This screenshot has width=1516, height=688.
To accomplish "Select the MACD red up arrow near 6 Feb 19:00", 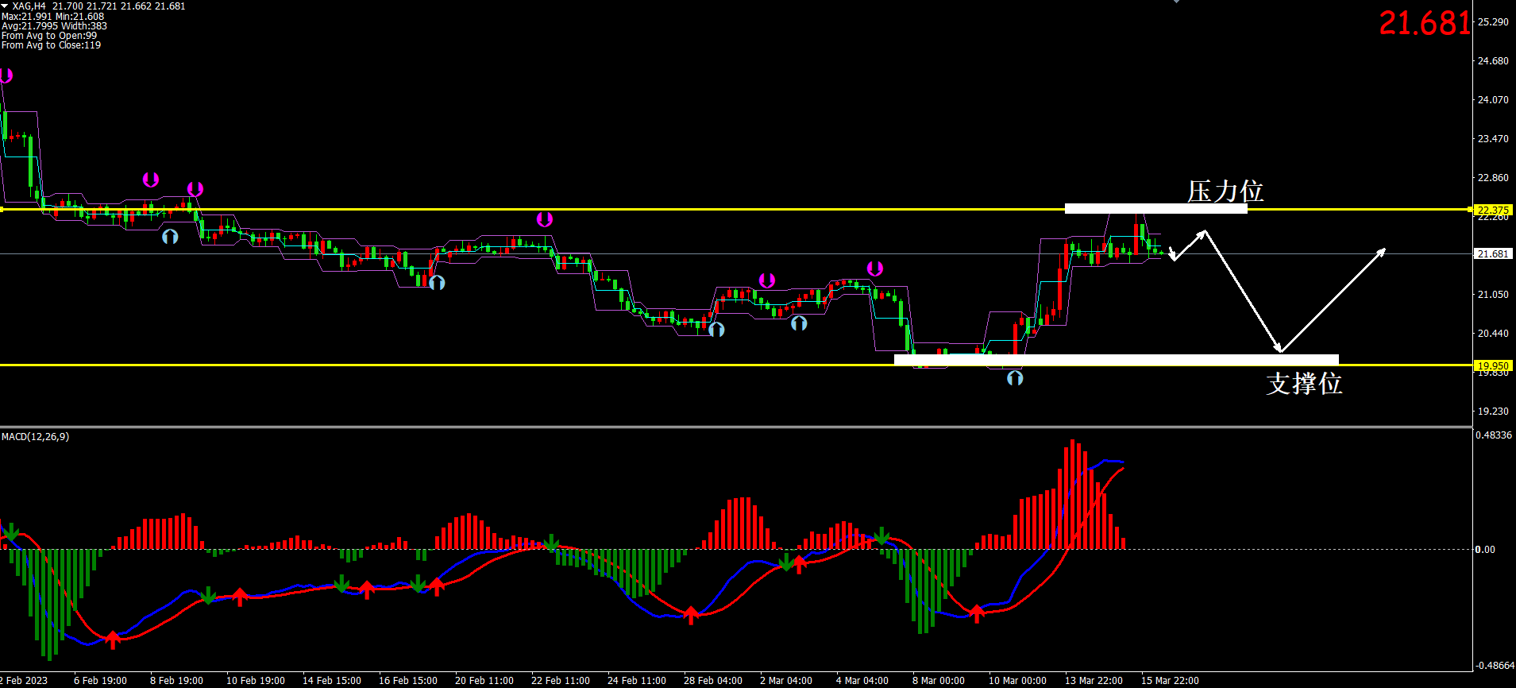I will coord(113,639).
